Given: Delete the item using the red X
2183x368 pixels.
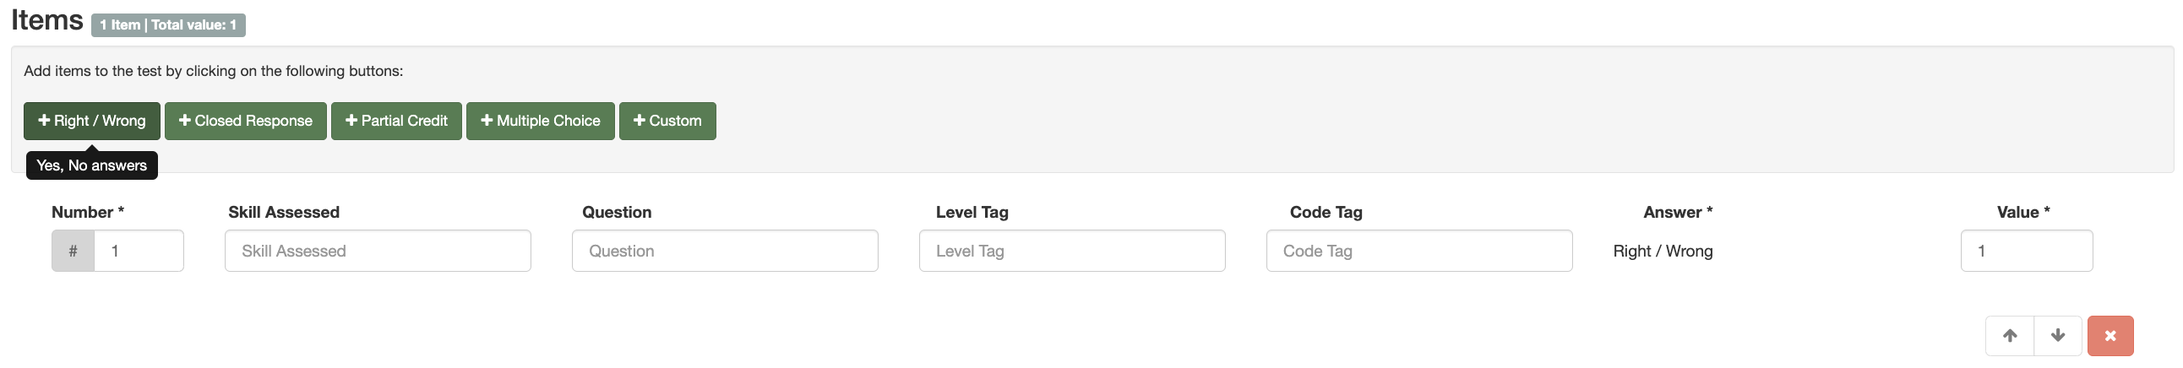Looking at the screenshot, I should pyautogui.click(x=2110, y=336).
